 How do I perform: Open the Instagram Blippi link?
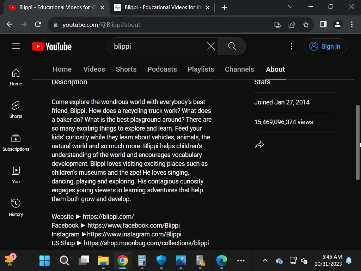pyautogui.click(x=134, y=234)
